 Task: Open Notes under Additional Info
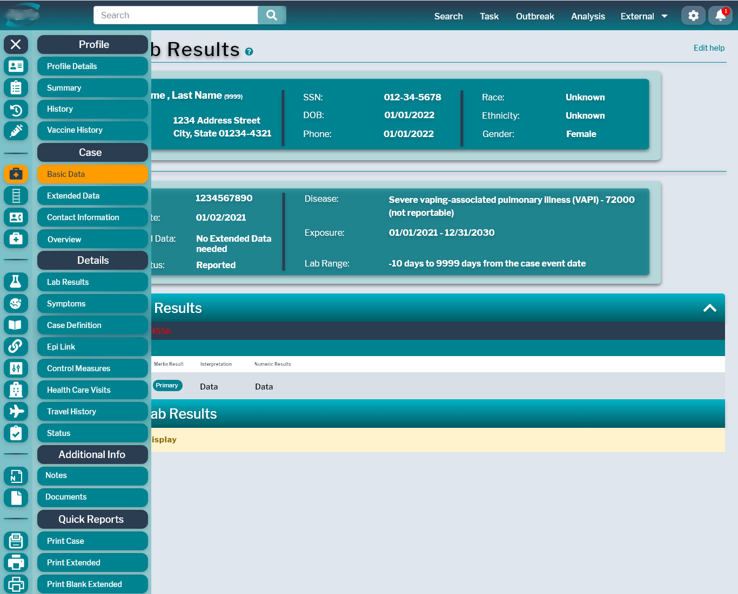pyautogui.click(x=92, y=476)
